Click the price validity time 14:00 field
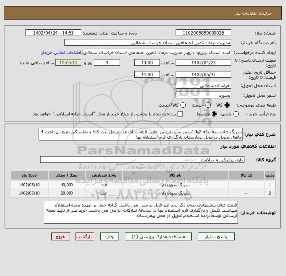The image size is (286, 276). click(147, 75)
